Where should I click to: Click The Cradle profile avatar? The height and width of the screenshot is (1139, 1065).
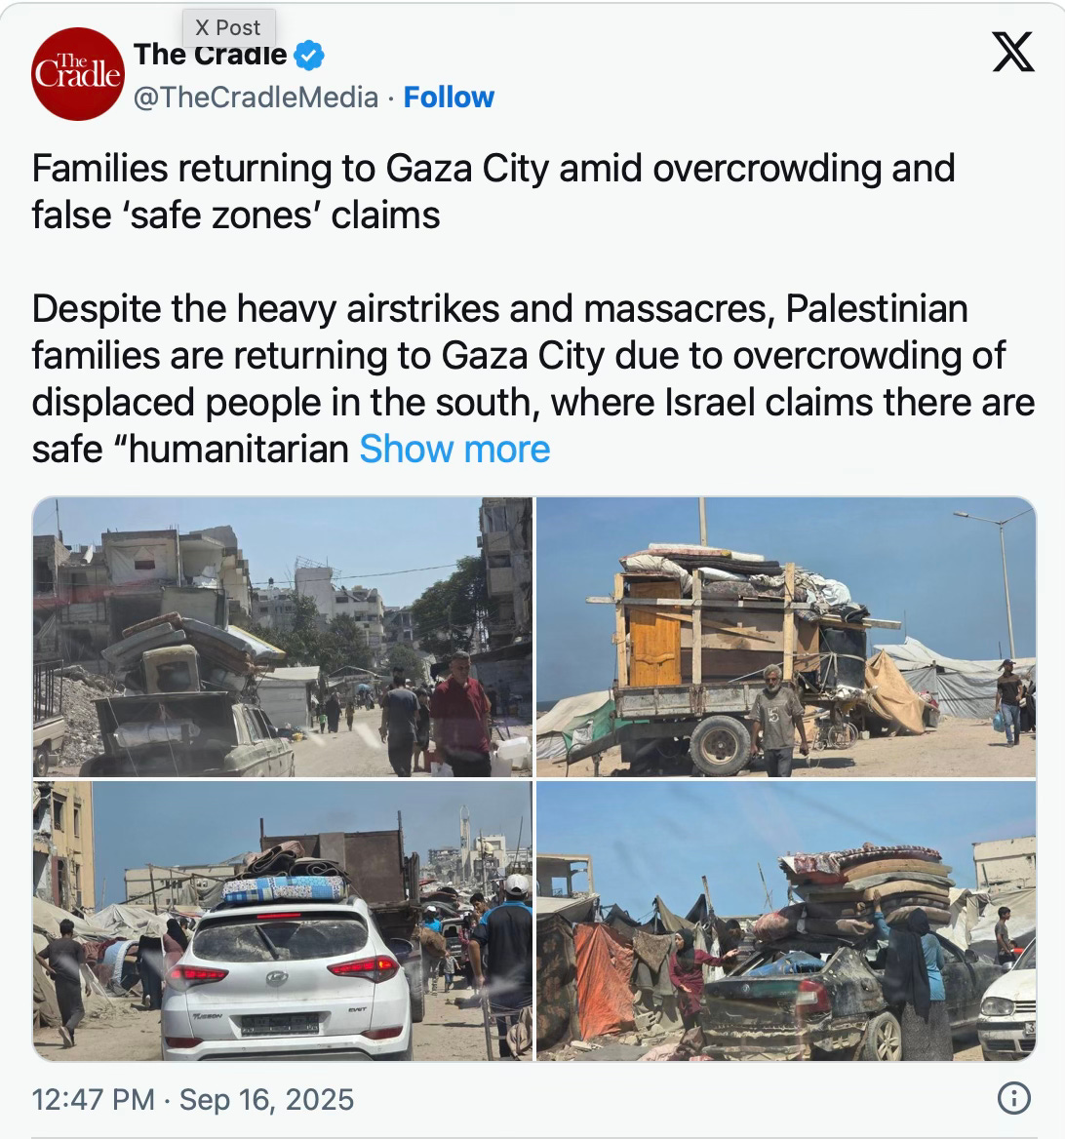[78, 74]
